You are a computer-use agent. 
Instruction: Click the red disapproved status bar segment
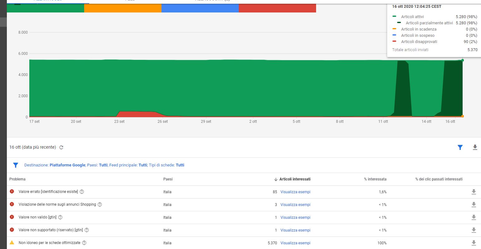(x=277, y=8)
